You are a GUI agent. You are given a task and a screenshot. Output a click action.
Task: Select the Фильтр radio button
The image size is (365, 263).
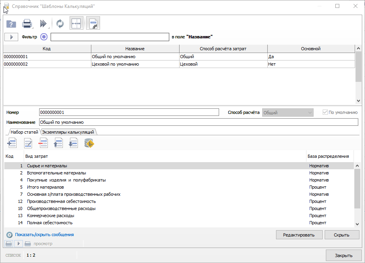click(43, 37)
